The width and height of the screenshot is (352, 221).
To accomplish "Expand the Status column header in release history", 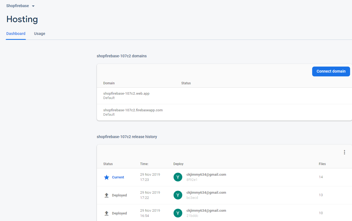I will pyautogui.click(x=108, y=164).
